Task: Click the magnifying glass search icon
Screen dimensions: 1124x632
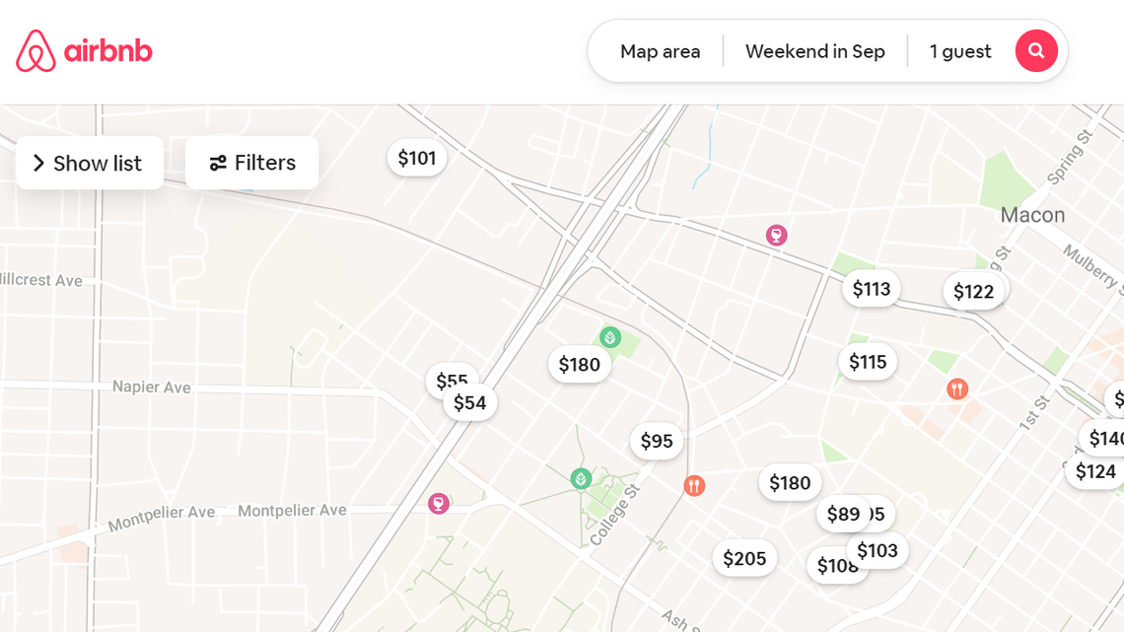Action: [x=1036, y=50]
